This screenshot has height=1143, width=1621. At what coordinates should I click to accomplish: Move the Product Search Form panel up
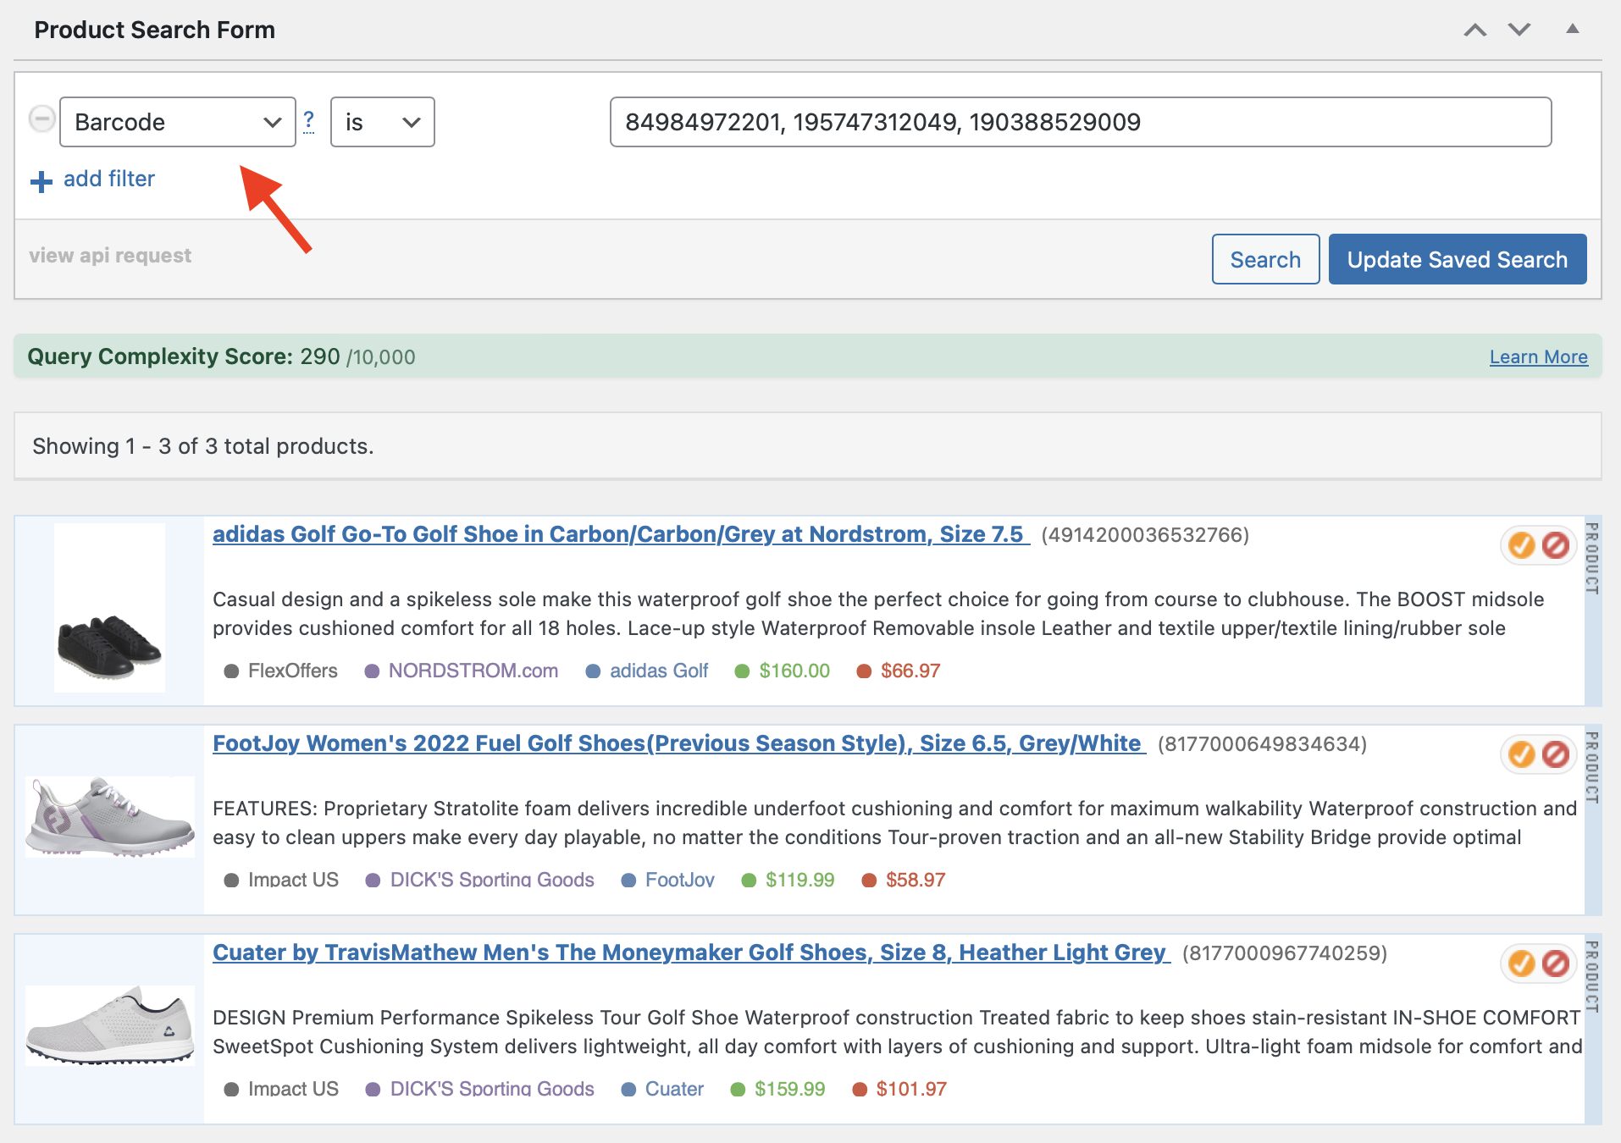pyautogui.click(x=1475, y=29)
